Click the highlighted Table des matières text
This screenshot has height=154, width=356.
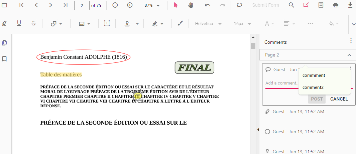point(61,74)
